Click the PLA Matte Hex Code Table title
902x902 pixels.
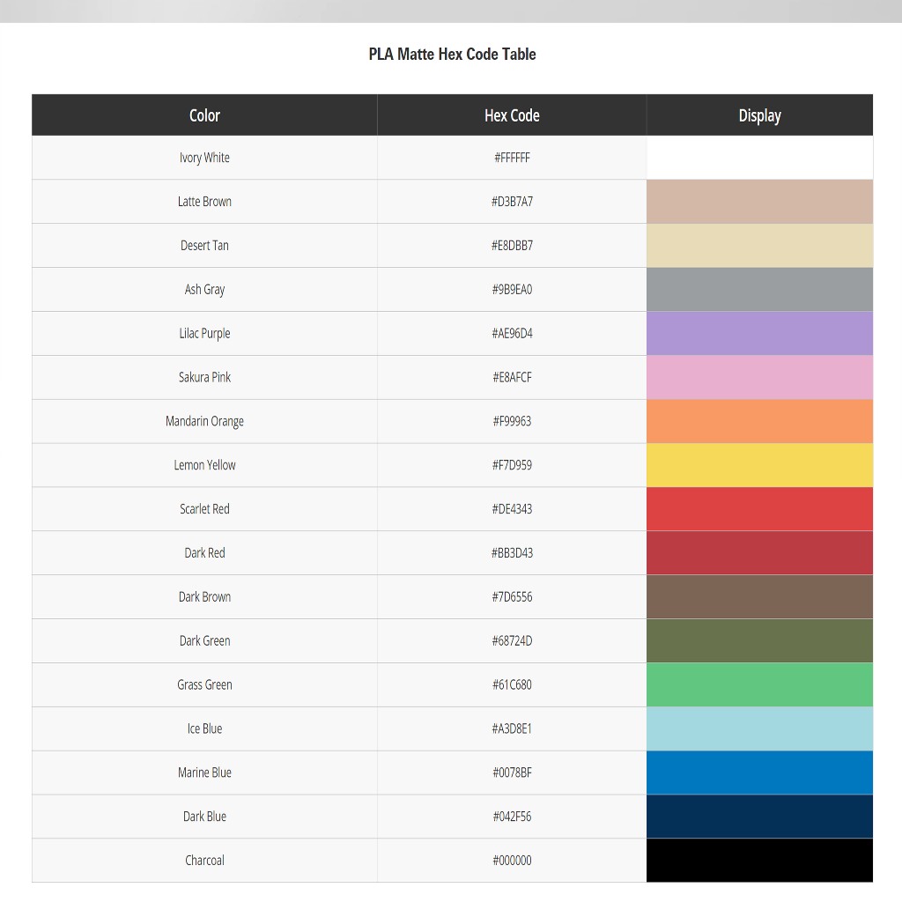[452, 54]
